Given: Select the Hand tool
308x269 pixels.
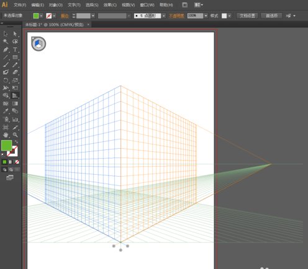Looking at the screenshot, I should coord(6,135).
